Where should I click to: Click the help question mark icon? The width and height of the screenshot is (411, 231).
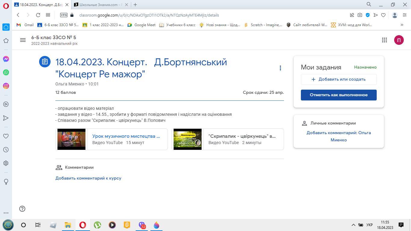(22, 209)
